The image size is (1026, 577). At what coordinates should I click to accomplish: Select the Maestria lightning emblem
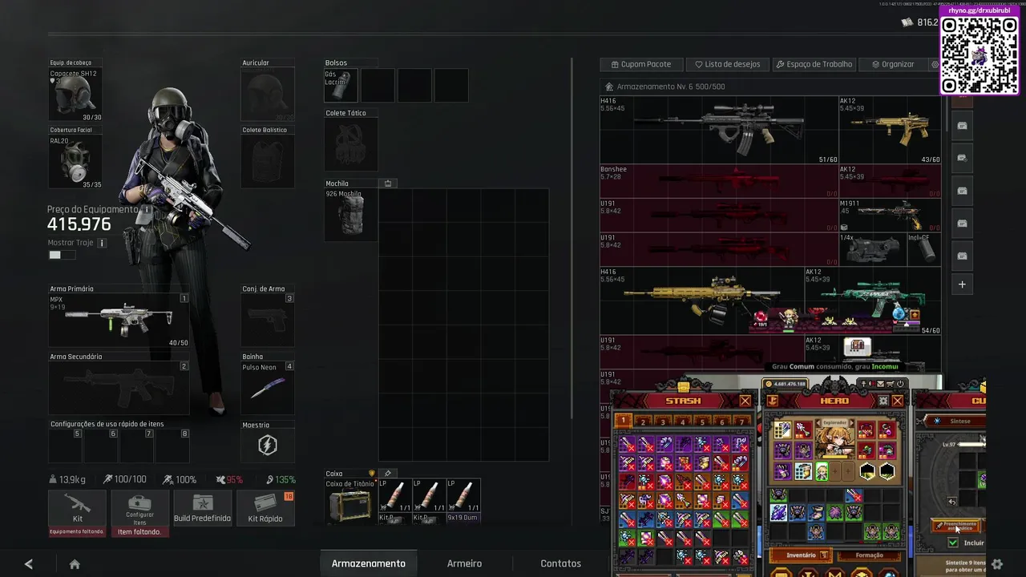point(268,445)
